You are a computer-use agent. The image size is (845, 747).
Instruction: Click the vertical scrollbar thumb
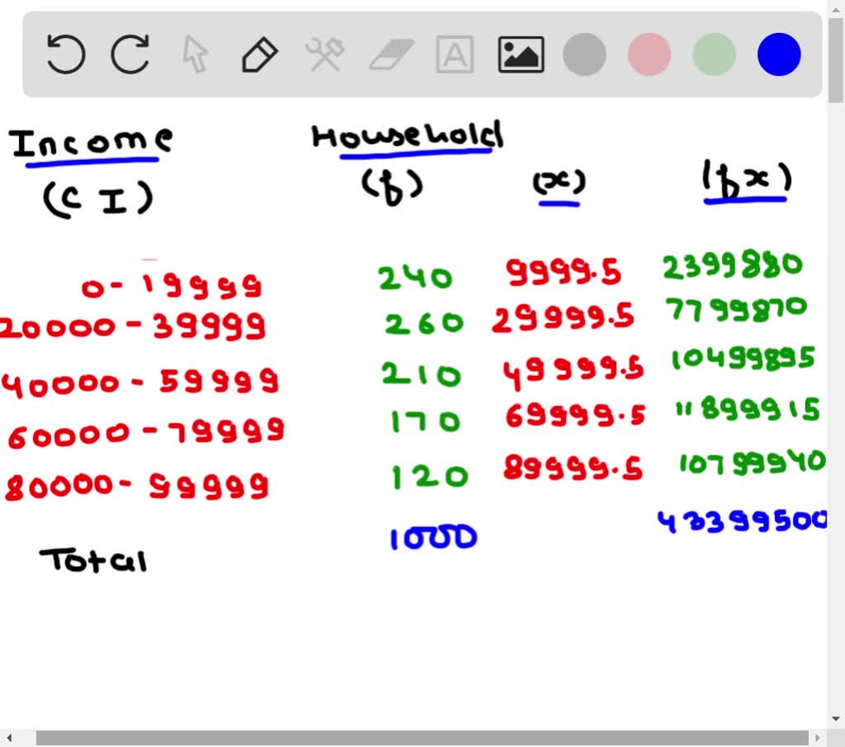[837, 59]
